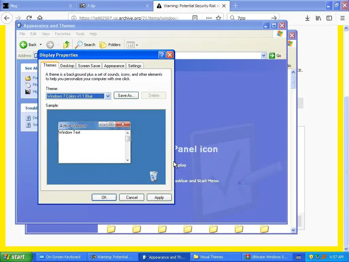Click the Firefox URL address field
The width and height of the screenshot is (349, 262).
[x=129, y=18]
